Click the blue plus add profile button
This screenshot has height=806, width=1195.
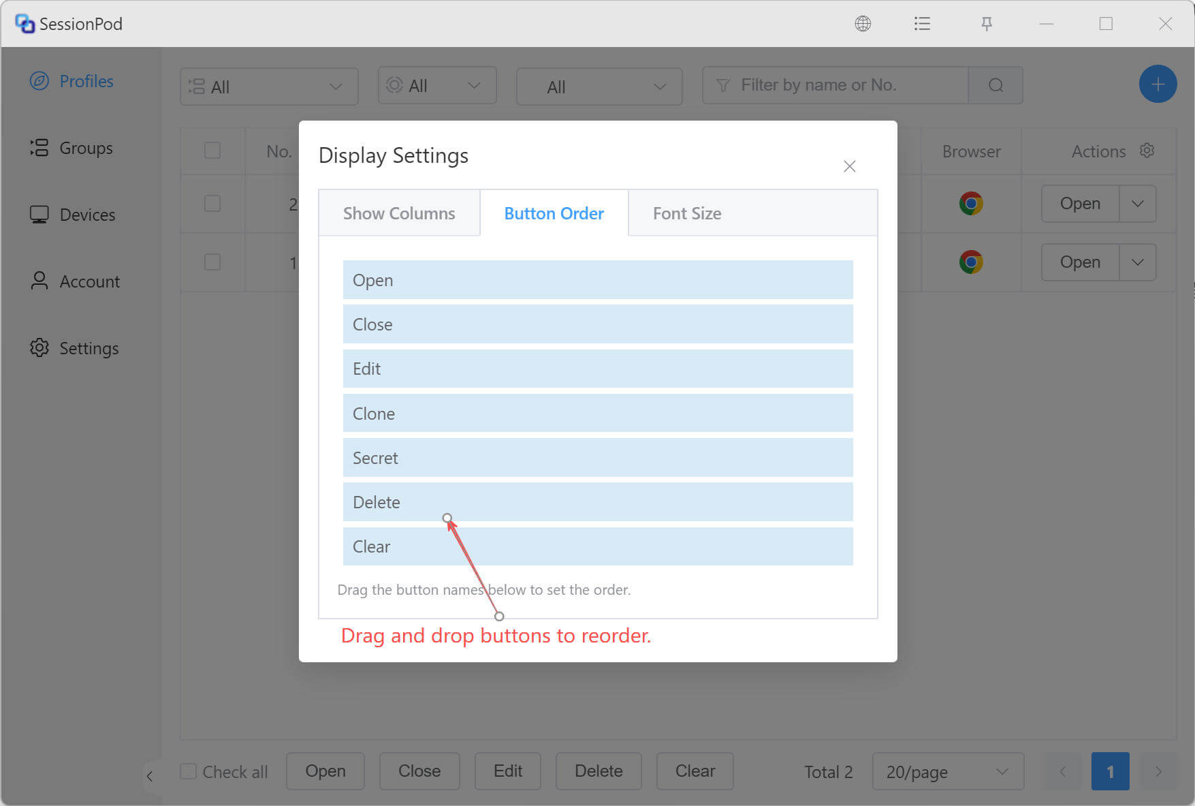pos(1158,84)
